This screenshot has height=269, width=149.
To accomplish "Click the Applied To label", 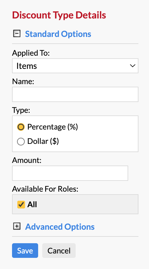I will [31, 53].
